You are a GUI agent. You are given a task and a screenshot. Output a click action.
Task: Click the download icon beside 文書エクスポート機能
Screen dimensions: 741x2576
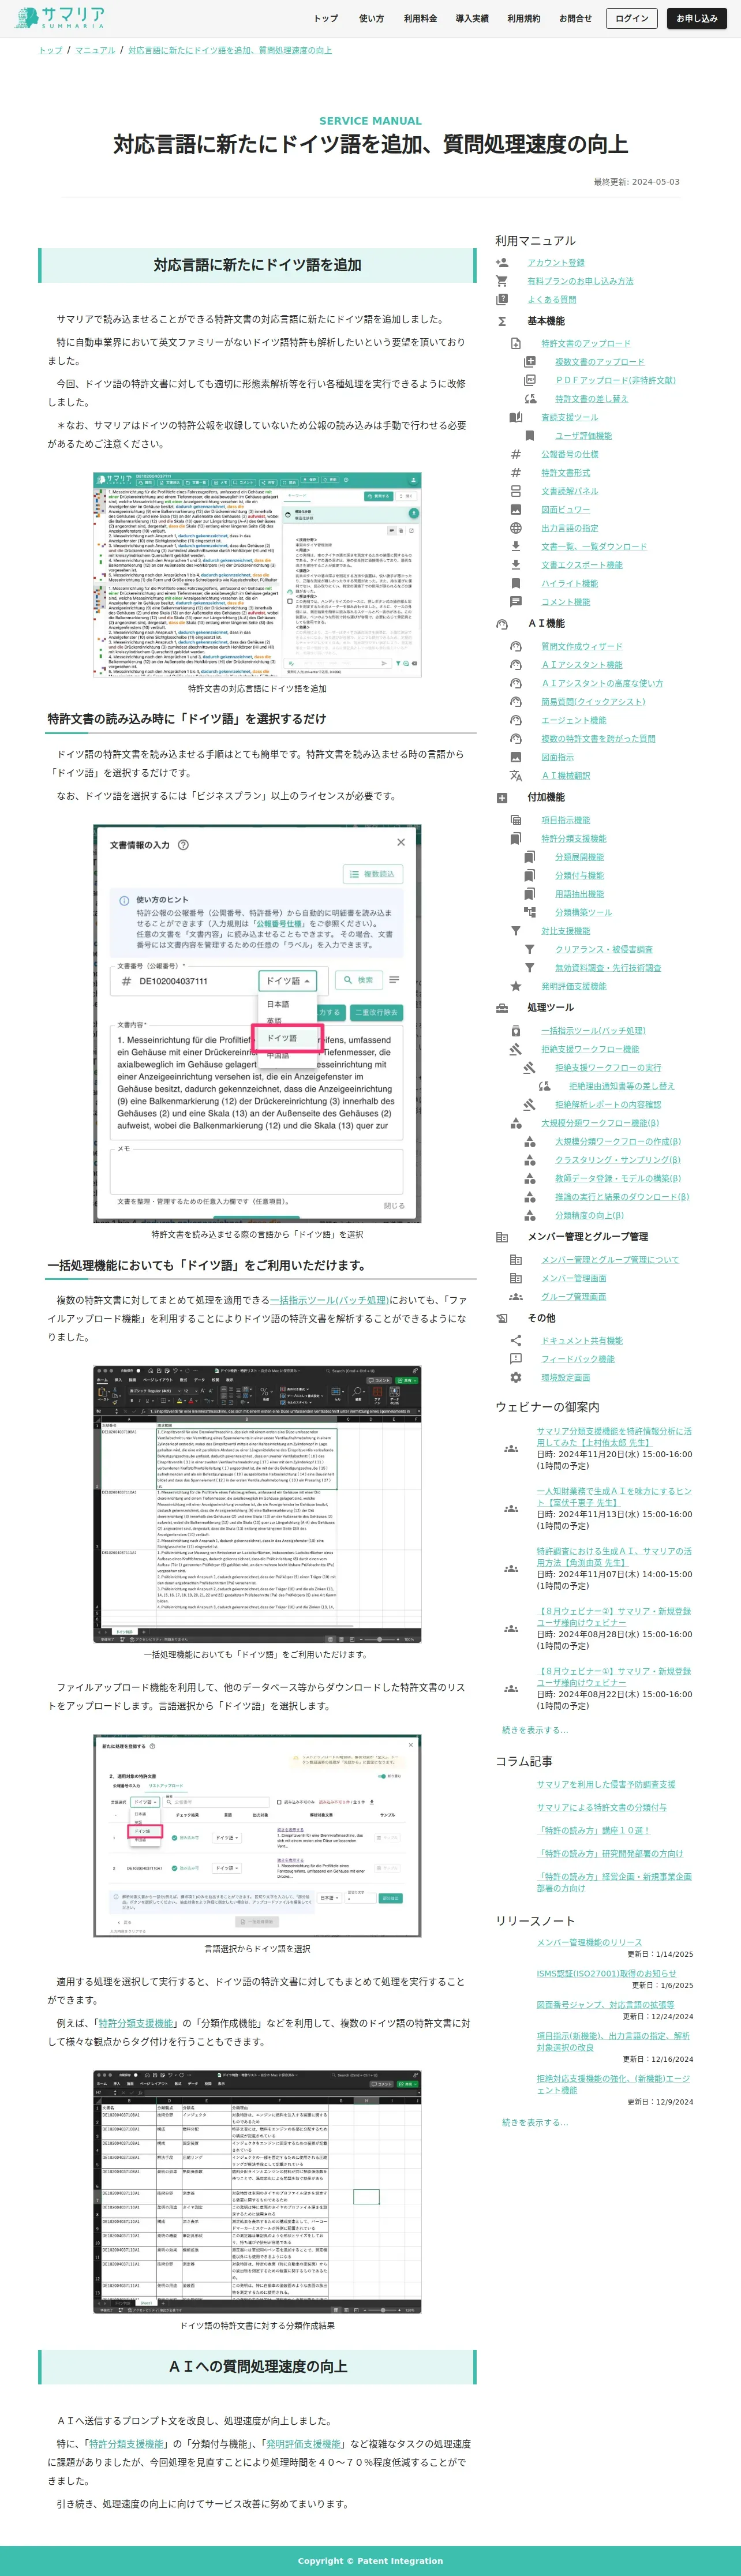click(516, 565)
